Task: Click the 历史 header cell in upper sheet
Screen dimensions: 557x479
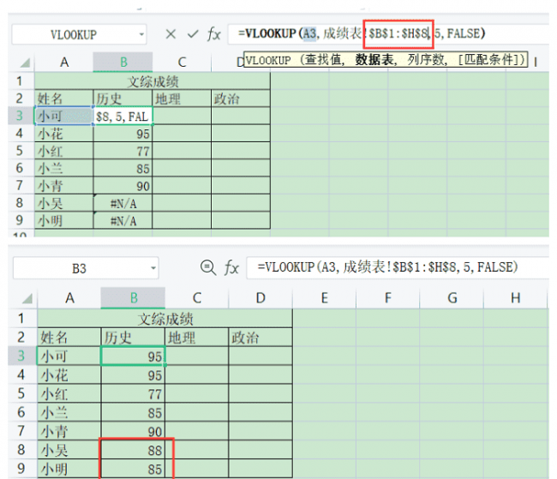Action: [x=123, y=99]
